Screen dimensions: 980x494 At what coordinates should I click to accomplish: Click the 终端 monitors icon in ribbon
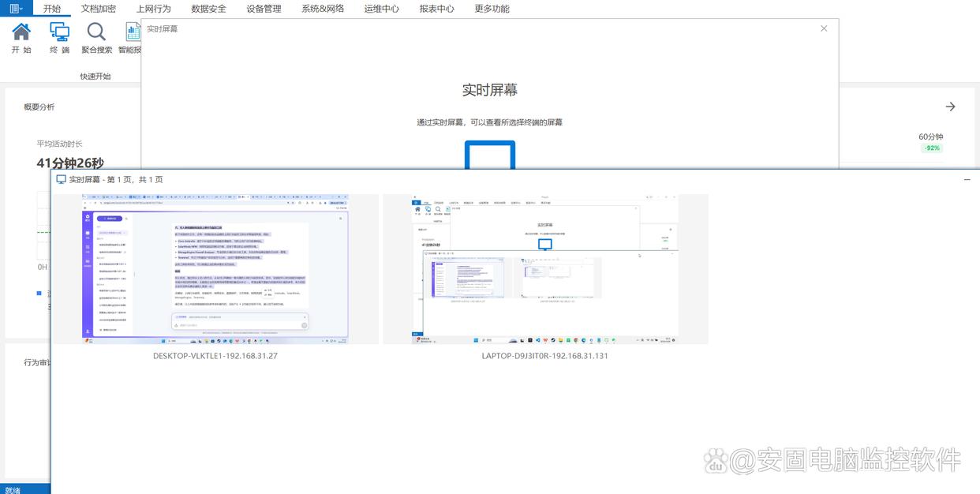[59, 32]
